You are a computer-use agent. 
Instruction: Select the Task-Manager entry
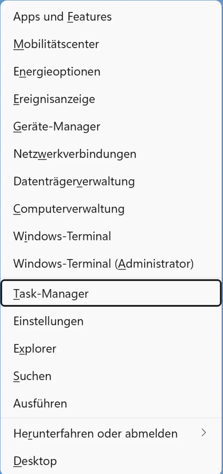point(51,293)
